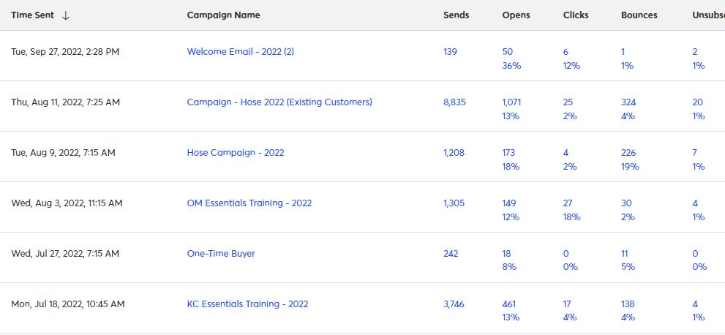Viewport: 725px width, 335px height.
Task: Click the Opens column header
Action: click(516, 15)
